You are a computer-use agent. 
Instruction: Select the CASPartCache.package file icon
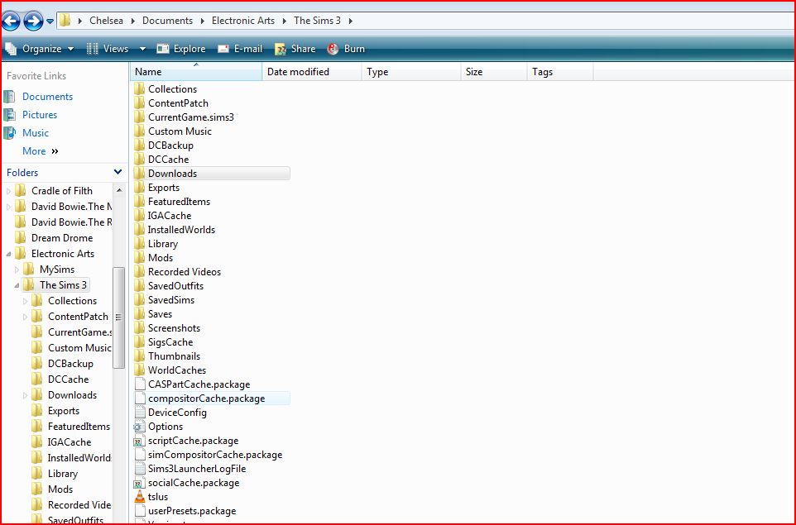tap(140, 384)
